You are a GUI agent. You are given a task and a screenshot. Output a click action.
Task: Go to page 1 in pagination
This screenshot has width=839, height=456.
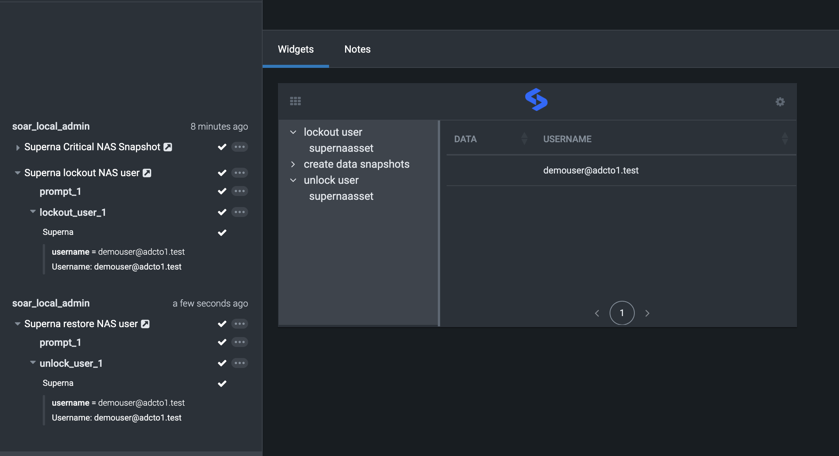(622, 313)
